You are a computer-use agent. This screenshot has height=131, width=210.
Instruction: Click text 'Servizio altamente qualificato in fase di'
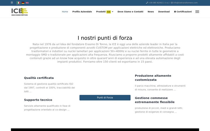click(47, 106)
